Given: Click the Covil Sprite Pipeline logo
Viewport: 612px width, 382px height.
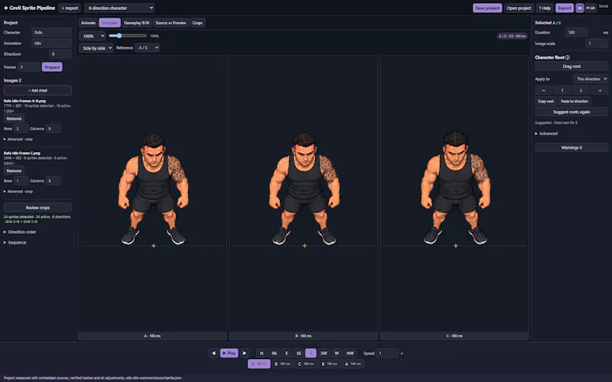Looking at the screenshot, I should coord(29,8).
